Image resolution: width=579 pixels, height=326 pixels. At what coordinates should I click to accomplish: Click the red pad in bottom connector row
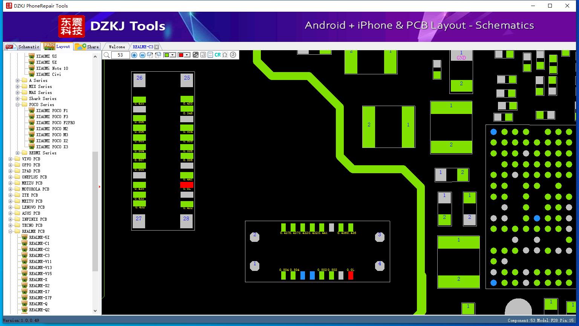pos(351,275)
